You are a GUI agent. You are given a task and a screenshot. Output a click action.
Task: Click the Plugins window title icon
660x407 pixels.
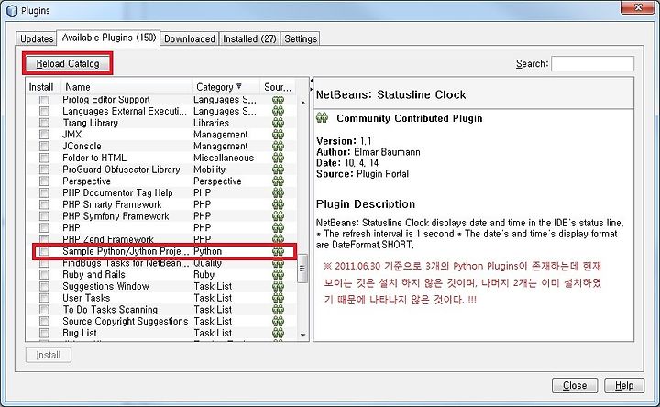(x=12, y=10)
